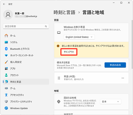The image size is (133, 115).
Task: Click the 優先する言語 heading text
Action: (63, 63)
